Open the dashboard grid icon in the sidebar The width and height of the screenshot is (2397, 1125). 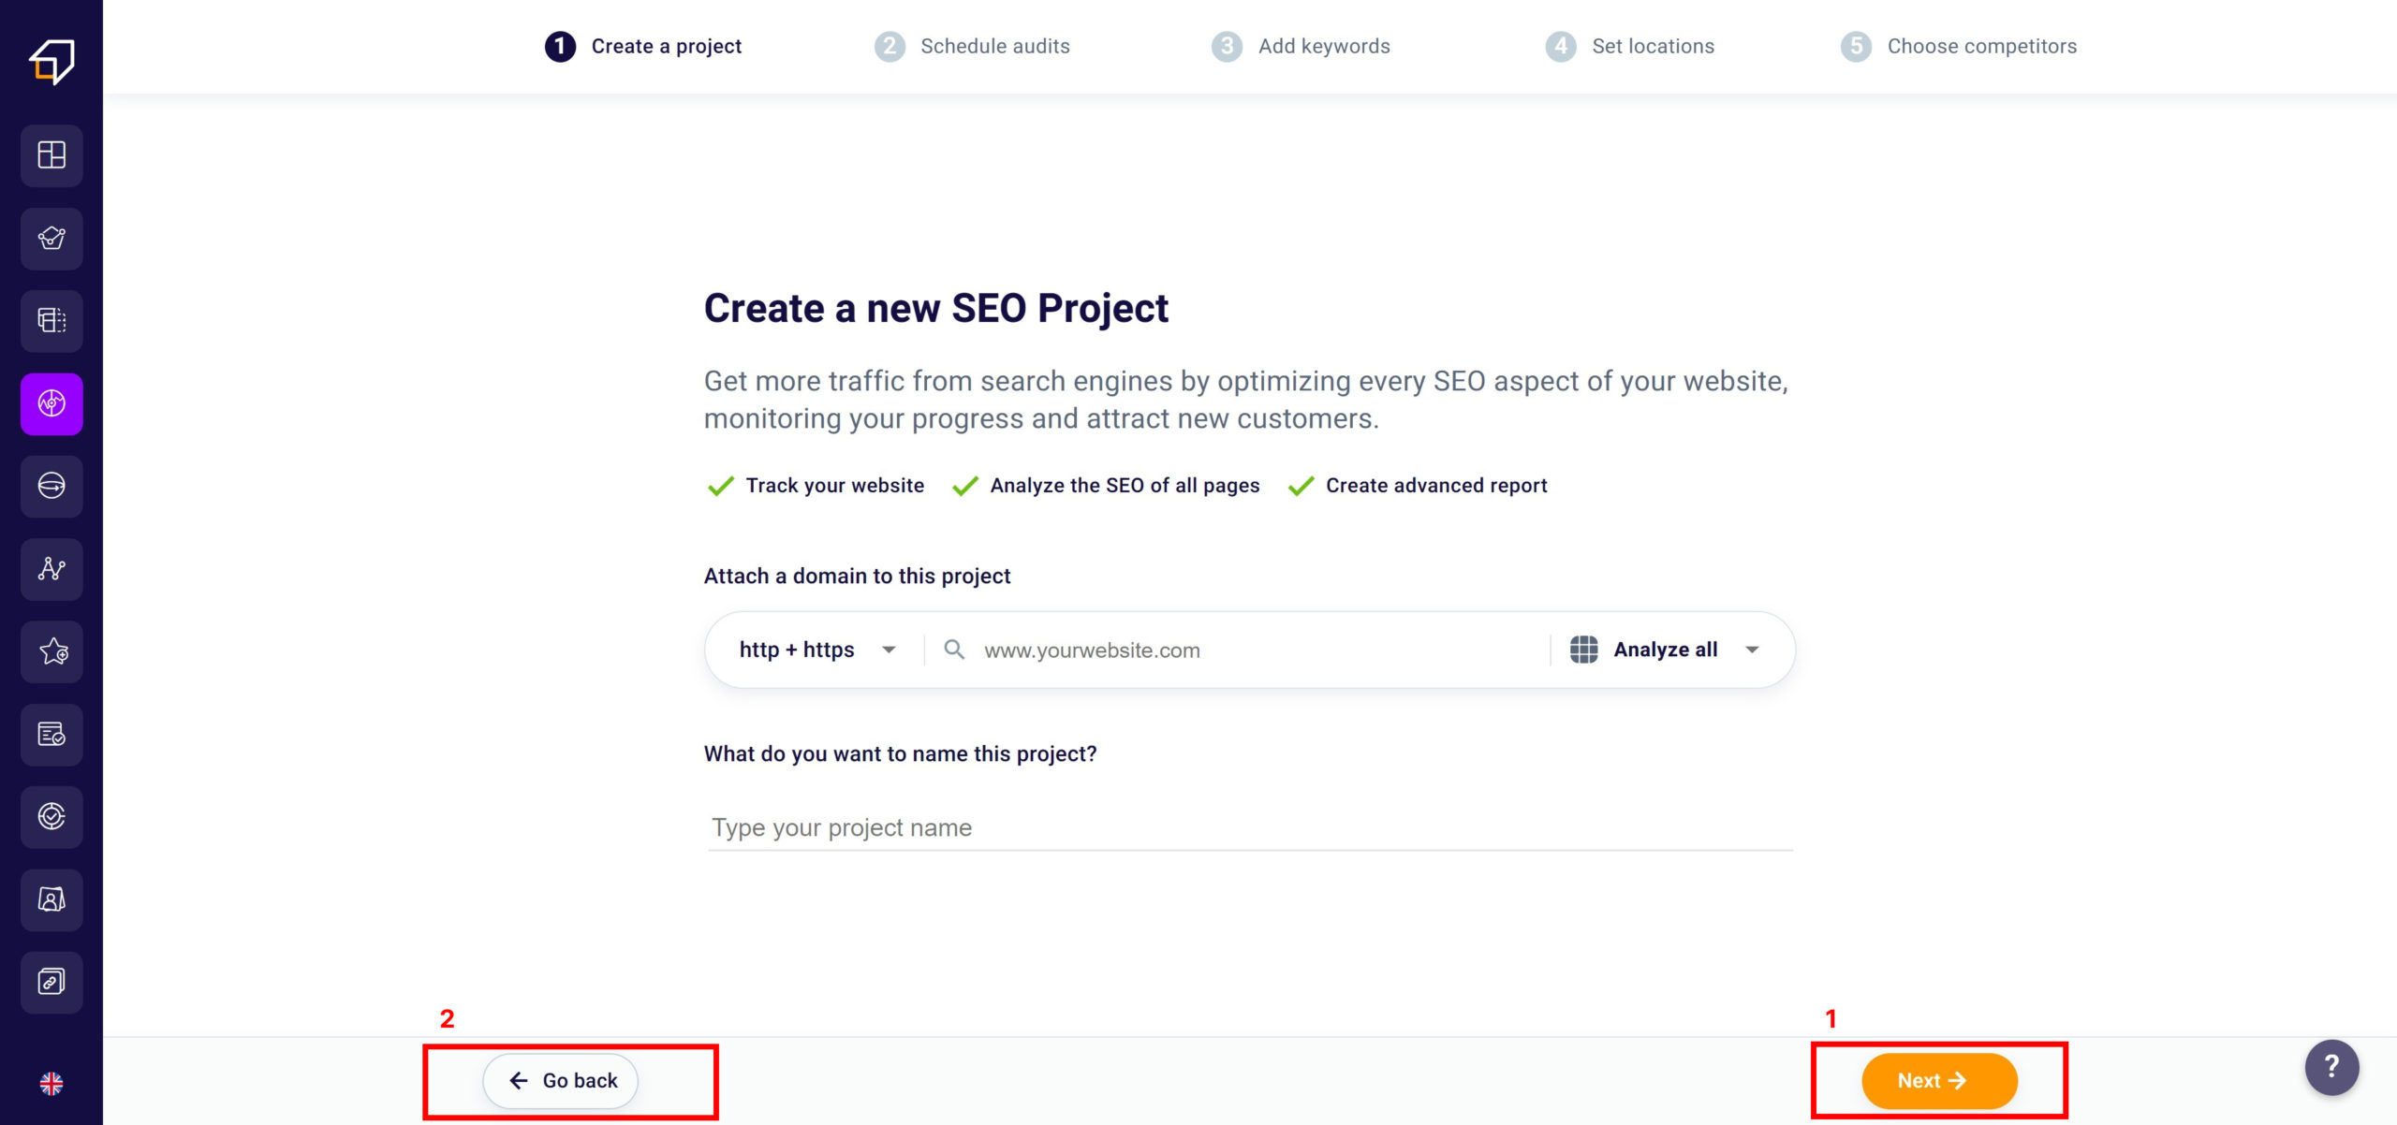click(51, 154)
